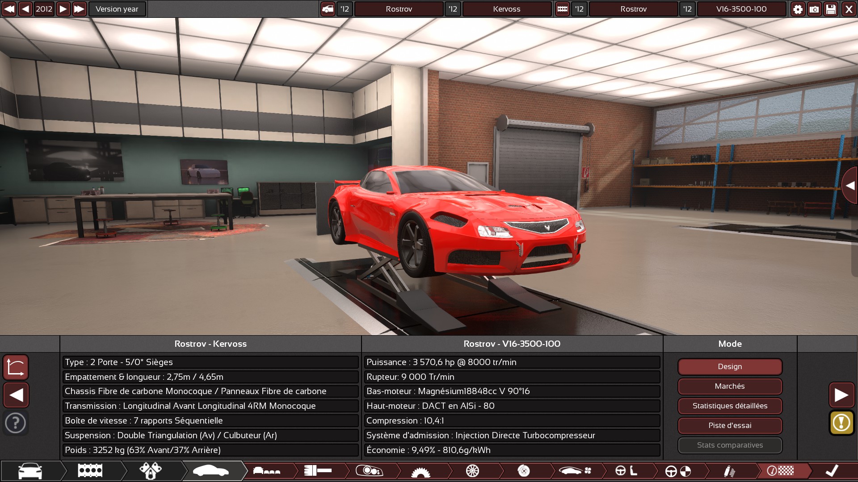
Task: Open the engine variant pistons tab
Action: click(x=151, y=471)
